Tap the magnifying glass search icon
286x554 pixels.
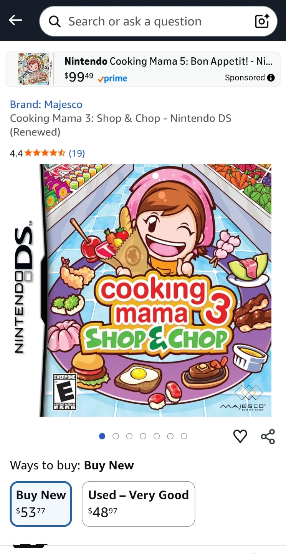pos(55,22)
